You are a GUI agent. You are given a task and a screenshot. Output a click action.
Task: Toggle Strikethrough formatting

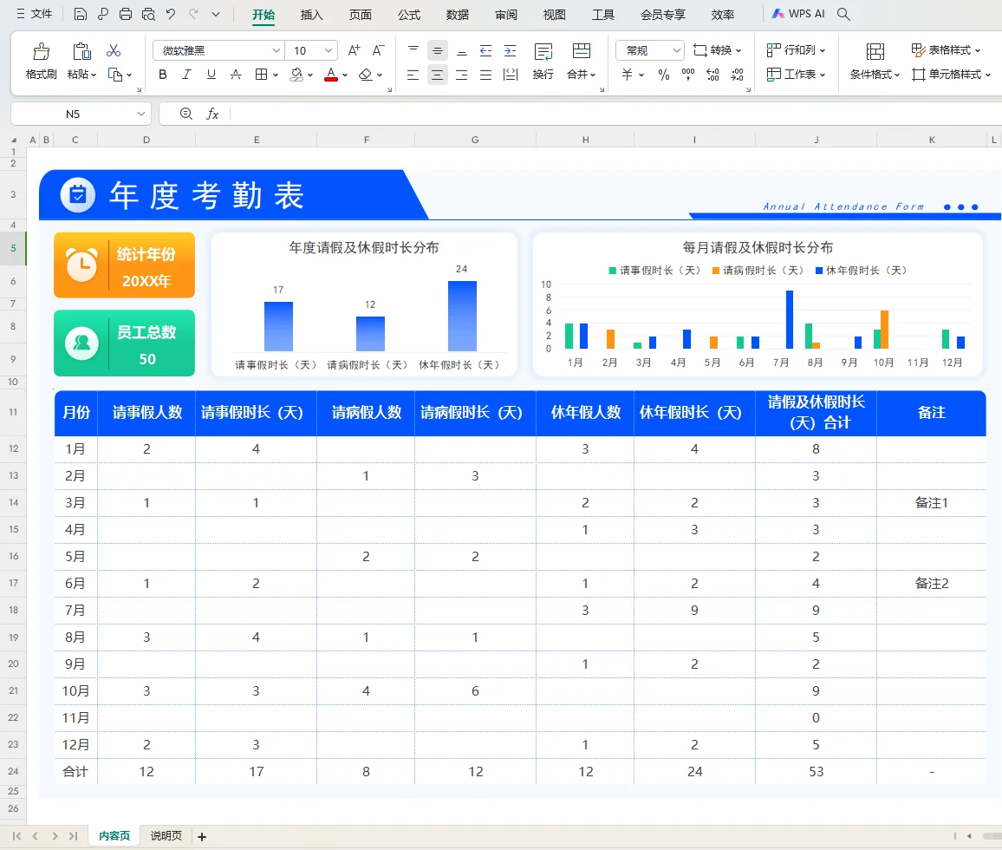coord(235,75)
